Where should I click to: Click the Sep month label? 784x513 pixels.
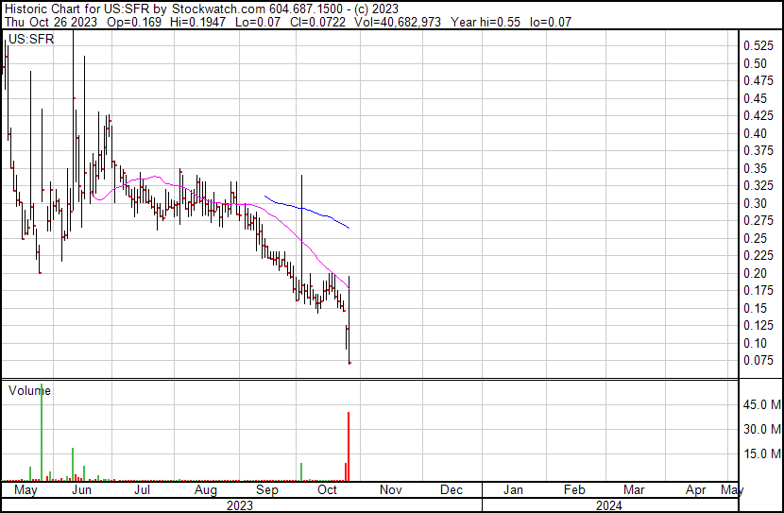tap(267, 490)
